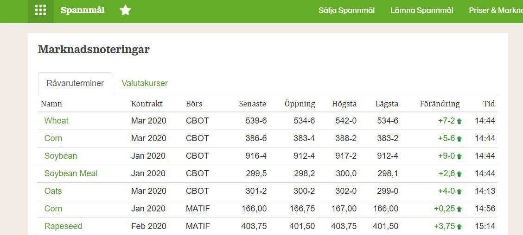
Task: Switch to the Valutakurser tab
Action: (144, 83)
